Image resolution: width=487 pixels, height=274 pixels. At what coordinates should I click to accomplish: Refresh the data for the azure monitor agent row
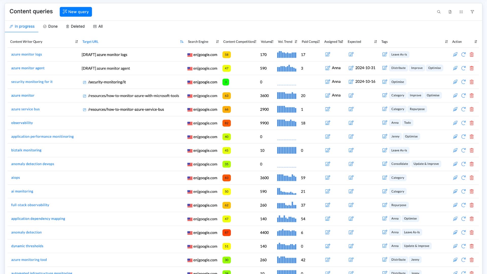pos(463,68)
